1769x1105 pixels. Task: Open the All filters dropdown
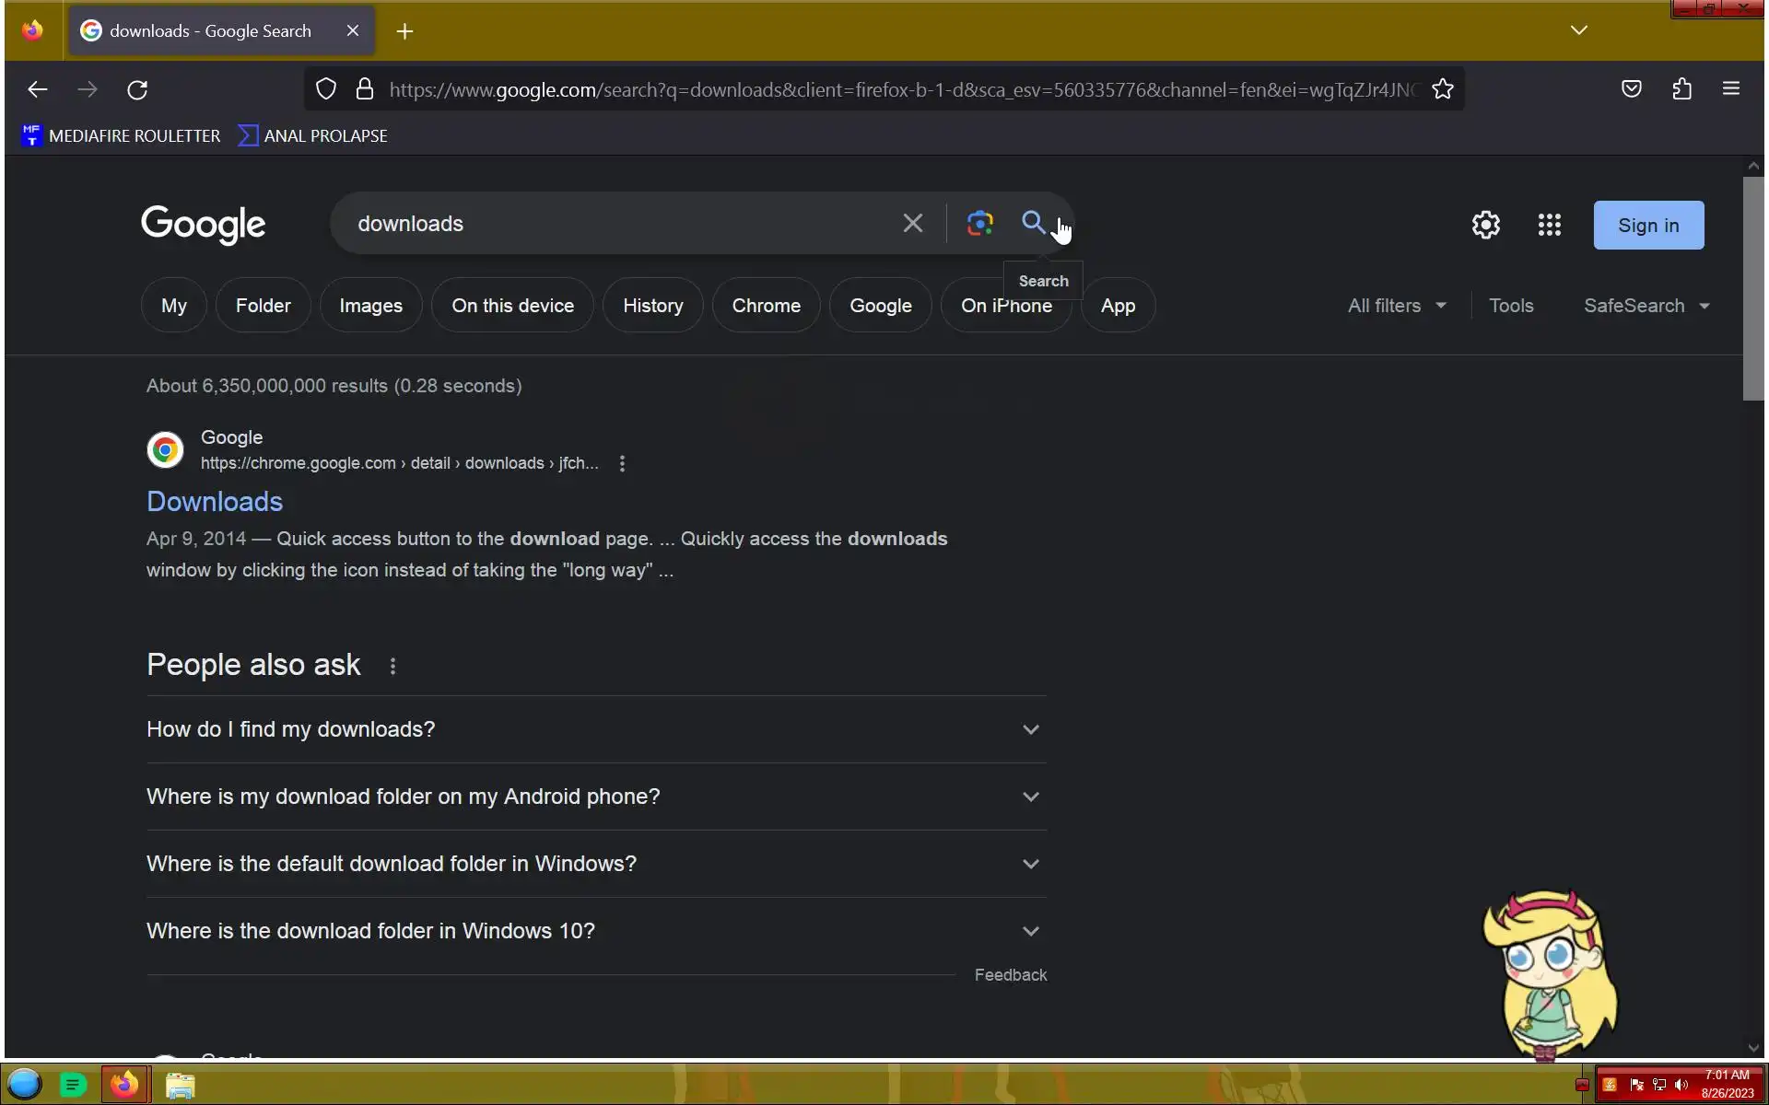click(x=1396, y=306)
